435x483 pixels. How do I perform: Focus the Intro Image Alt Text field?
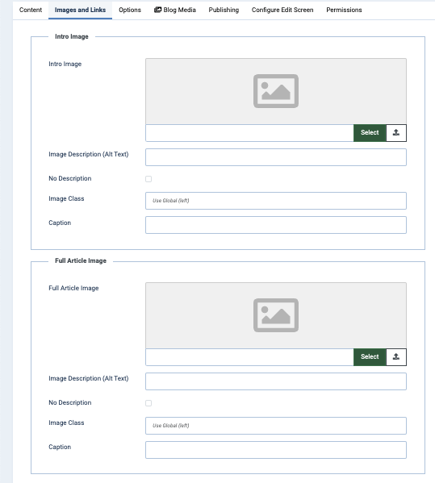click(276, 157)
